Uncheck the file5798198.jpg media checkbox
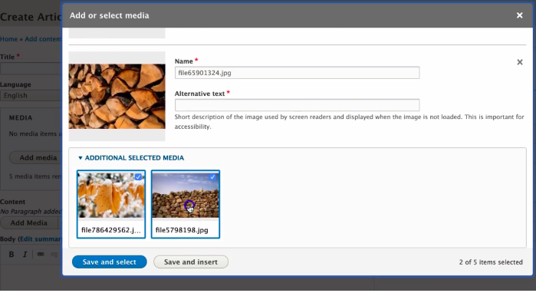536x293 pixels. coord(212,176)
